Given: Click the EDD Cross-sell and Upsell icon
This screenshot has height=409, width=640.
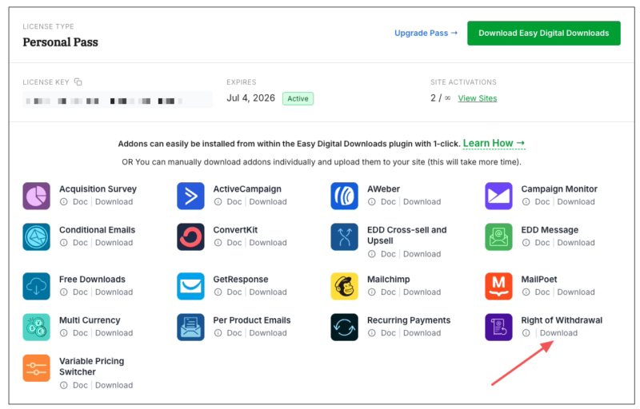Looking at the screenshot, I should click(345, 236).
